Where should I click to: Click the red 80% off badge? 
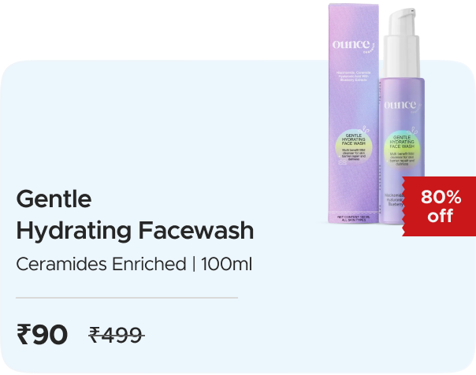point(439,206)
